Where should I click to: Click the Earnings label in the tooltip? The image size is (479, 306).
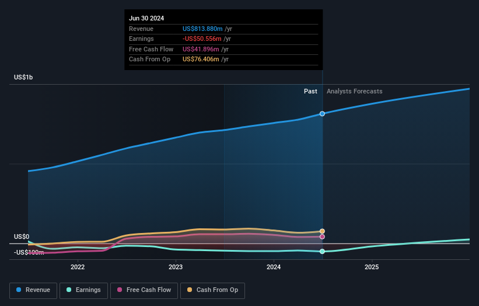(141, 39)
